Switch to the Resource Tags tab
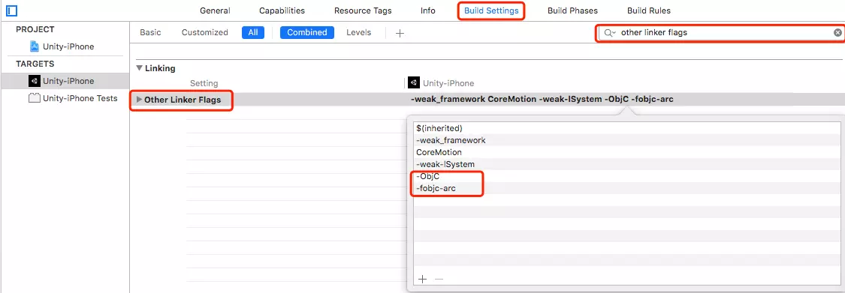 (363, 10)
